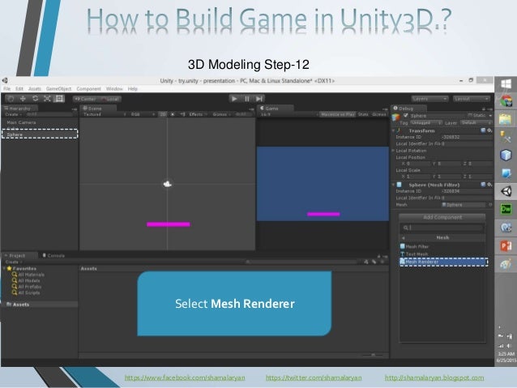
Task: Toggle the Center pivot mode button
Action: tap(85, 99)
